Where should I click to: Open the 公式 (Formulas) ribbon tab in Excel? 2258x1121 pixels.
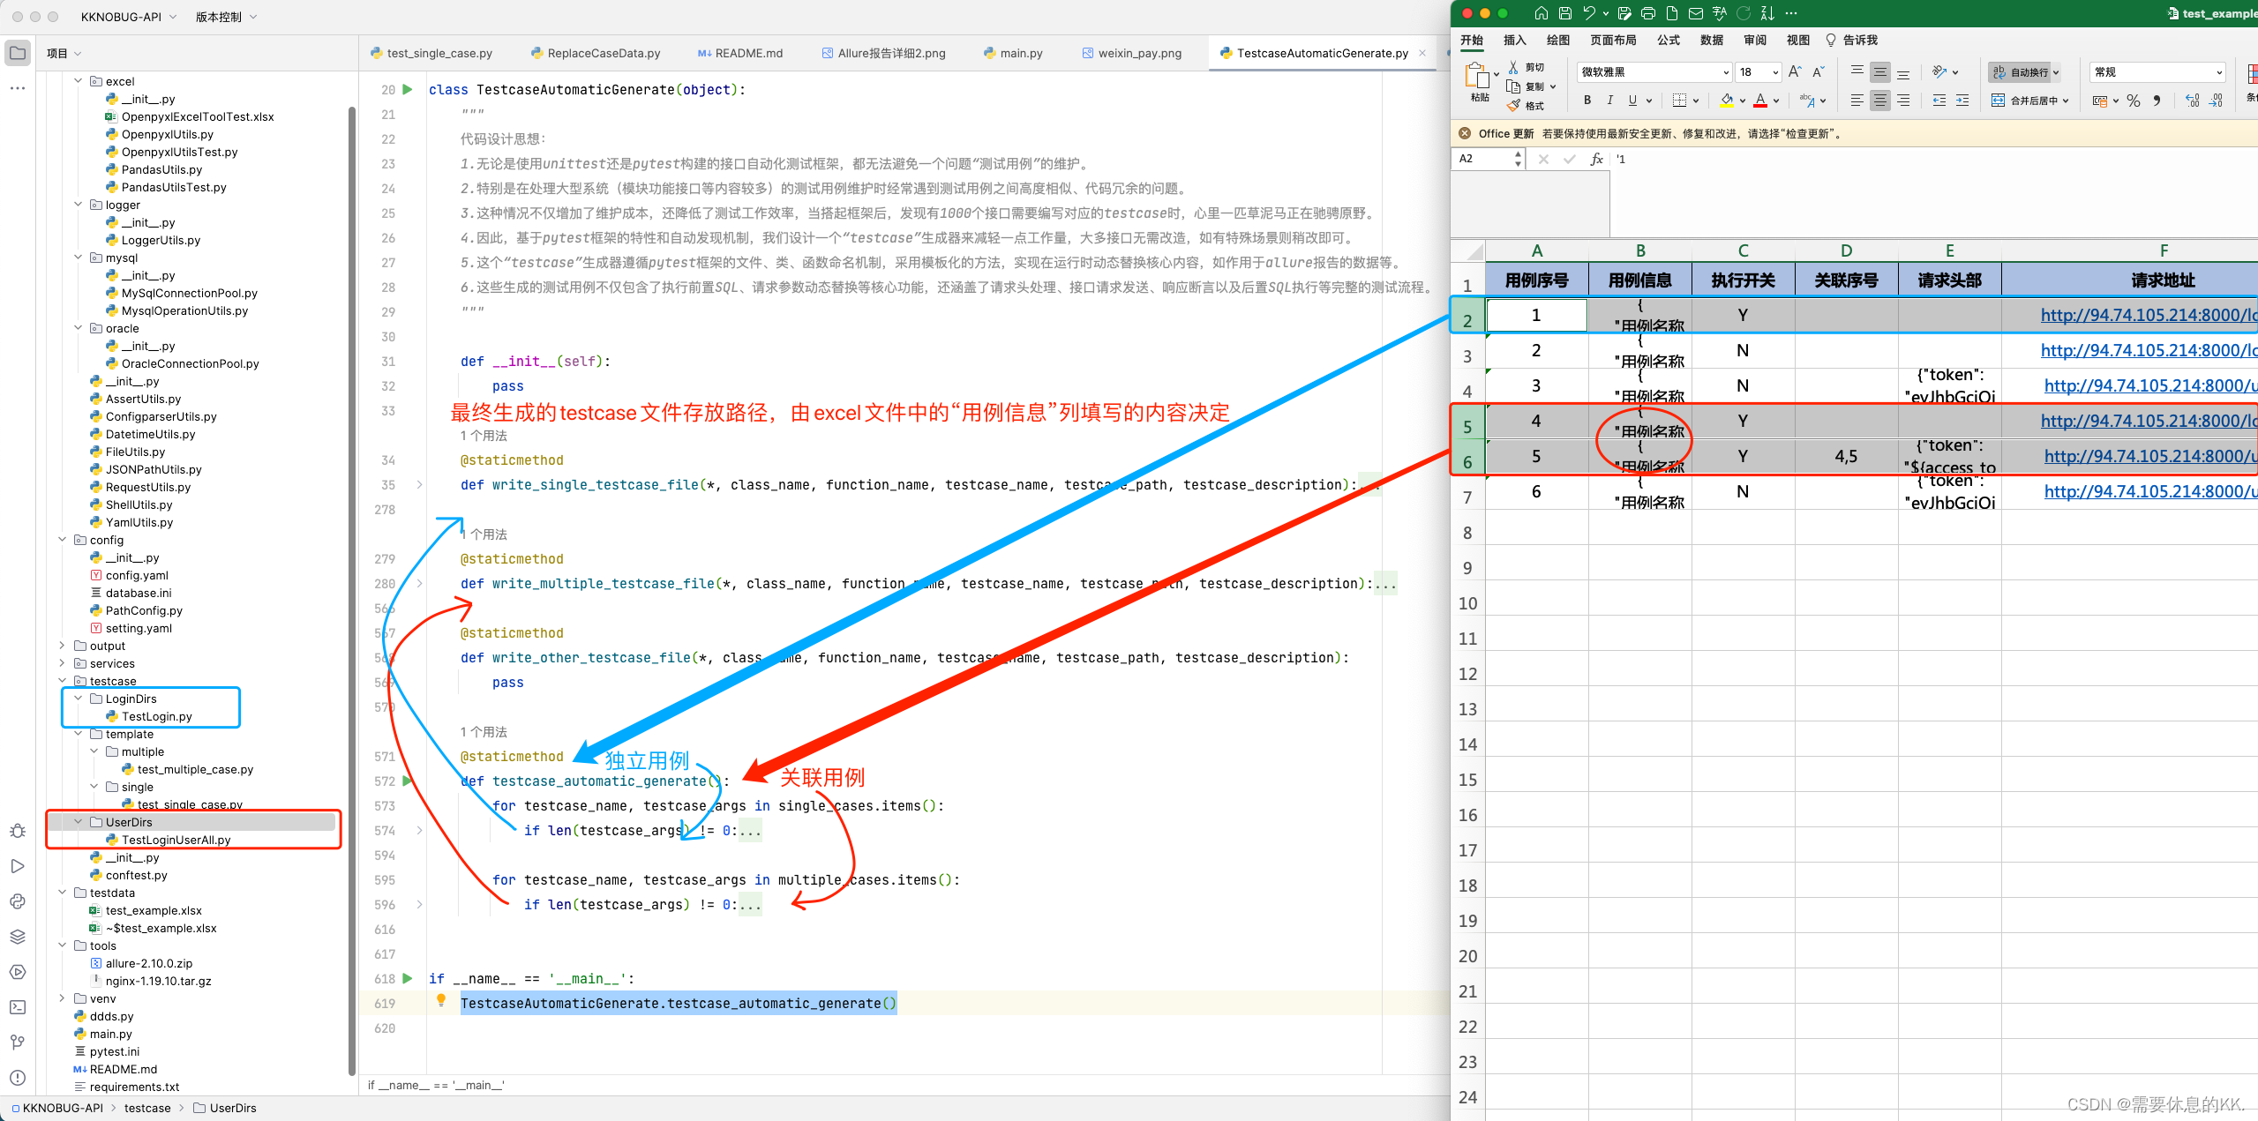coord(1669,40)
